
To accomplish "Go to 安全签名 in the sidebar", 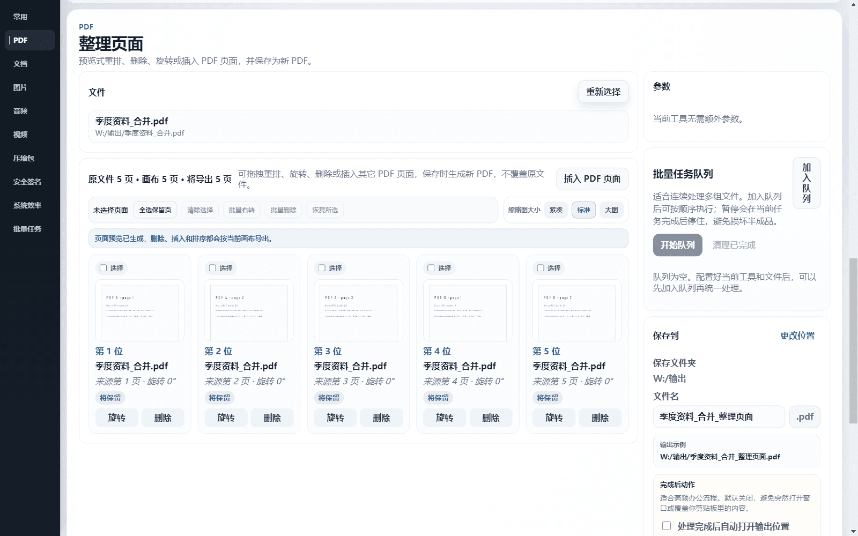I will (x=30, y=182).
